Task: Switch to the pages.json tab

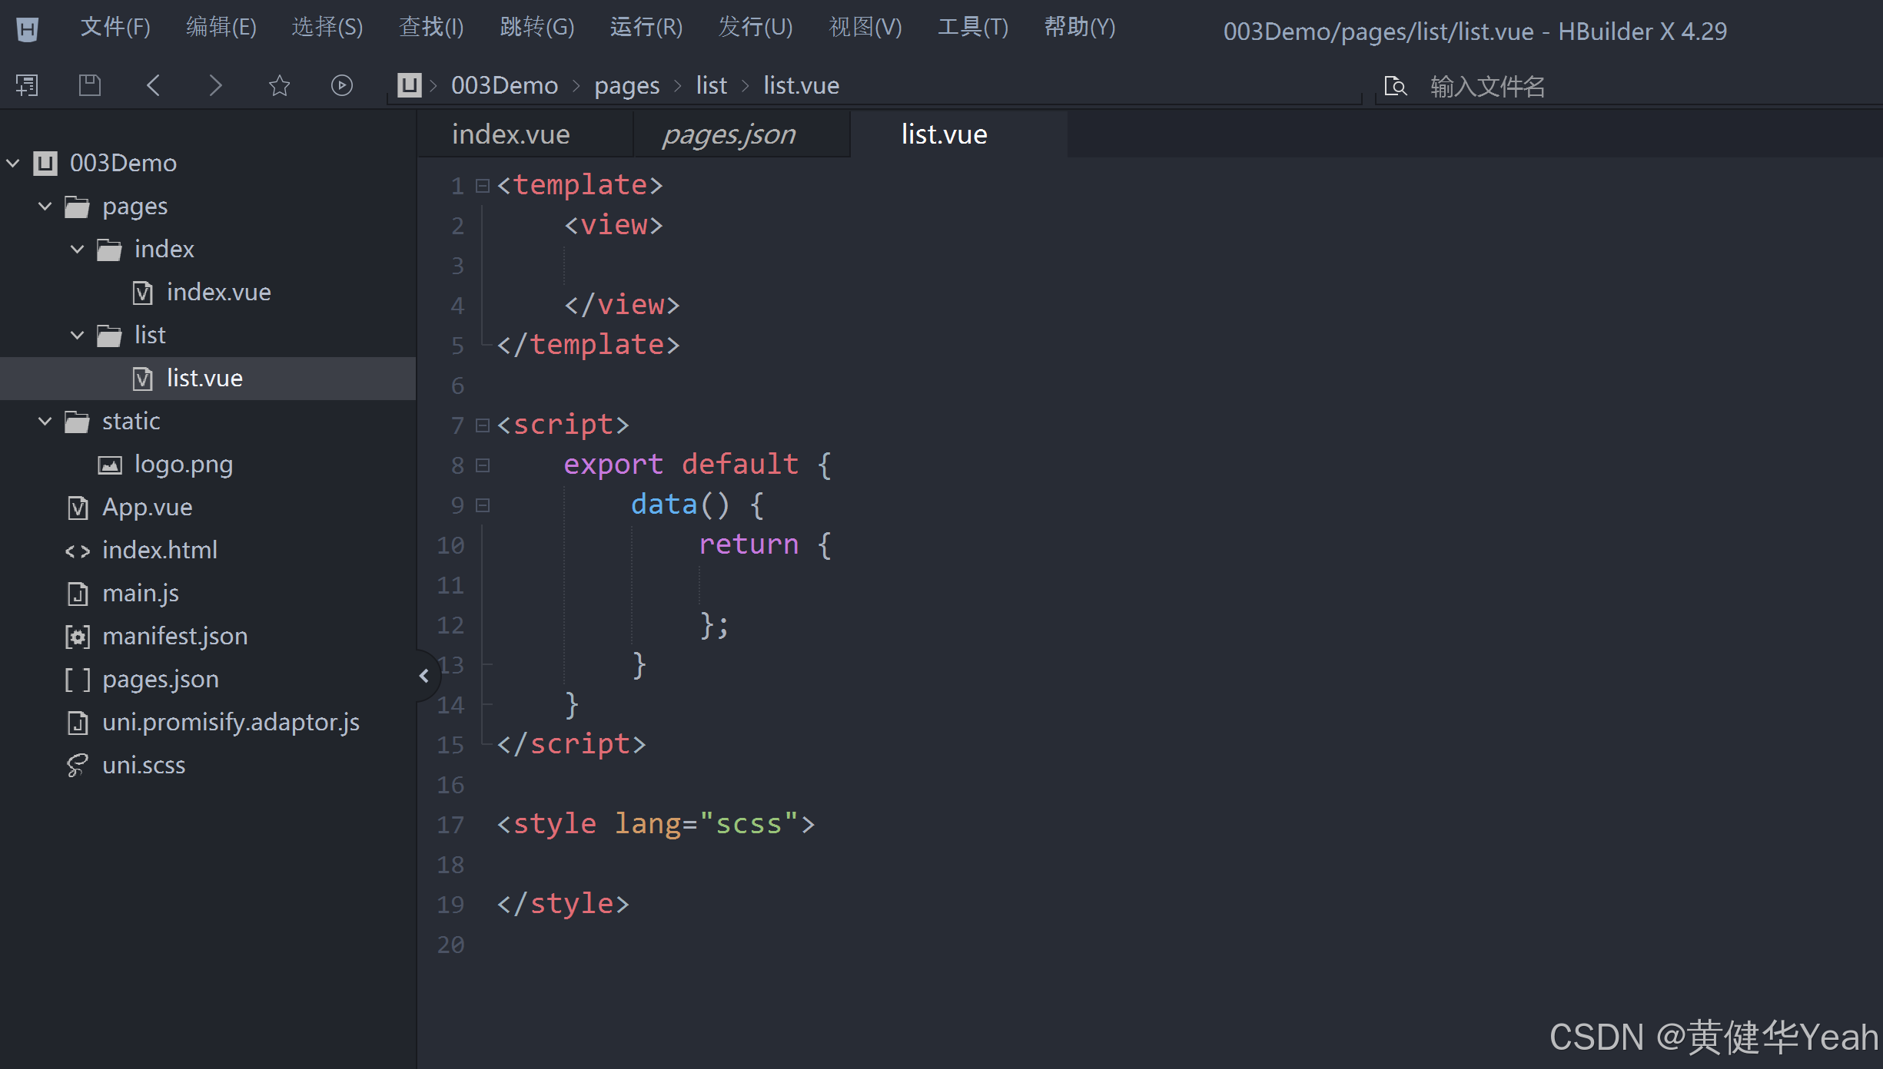Action: [728, 134]
